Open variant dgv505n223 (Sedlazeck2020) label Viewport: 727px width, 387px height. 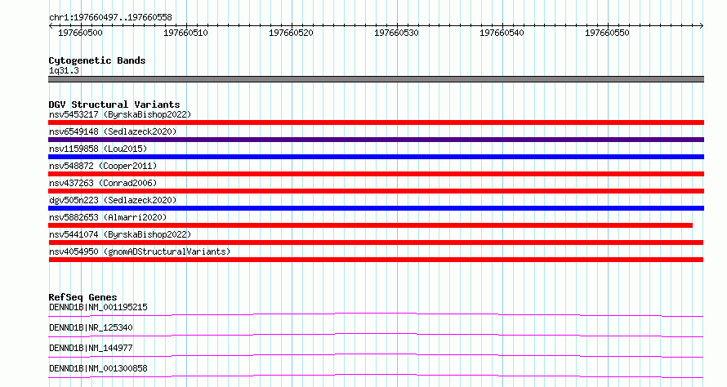click(113, 200)
